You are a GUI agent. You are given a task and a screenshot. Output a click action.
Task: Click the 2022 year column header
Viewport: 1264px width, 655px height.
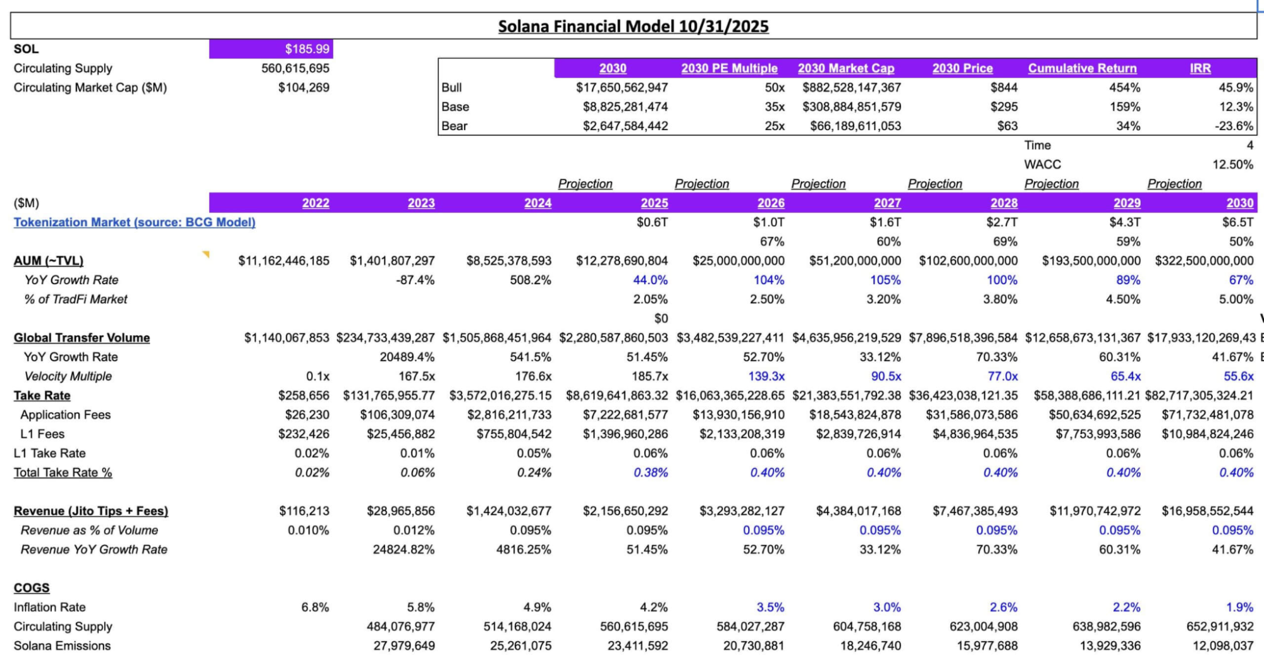(315, 203)
